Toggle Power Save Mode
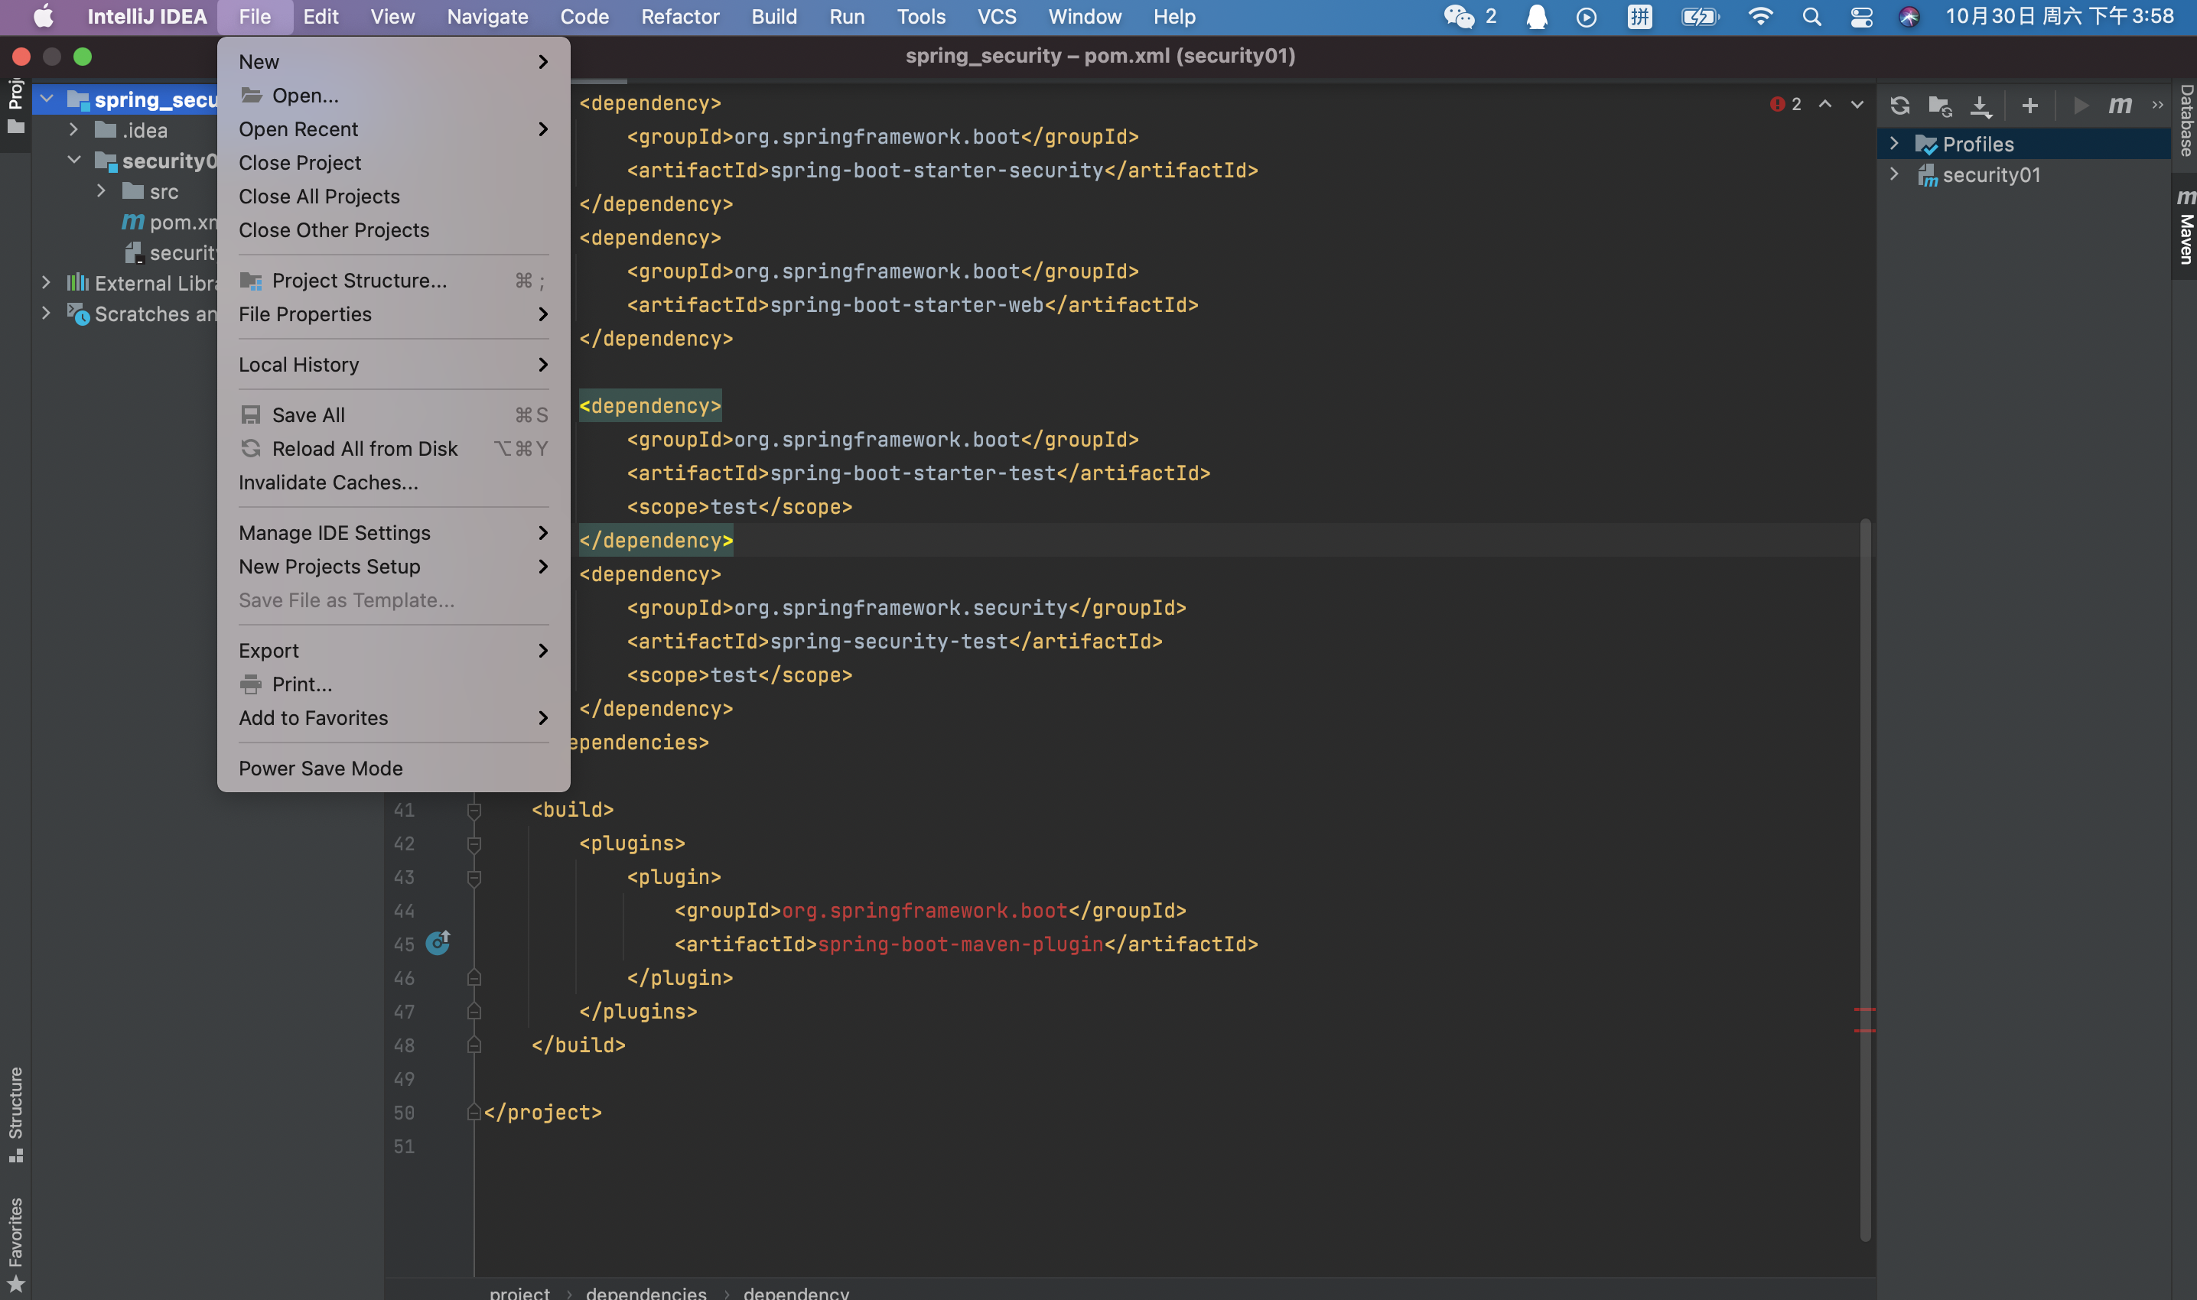This screenshot has height=1300, width=2197. pyautogui.click(x=321, y=769)
